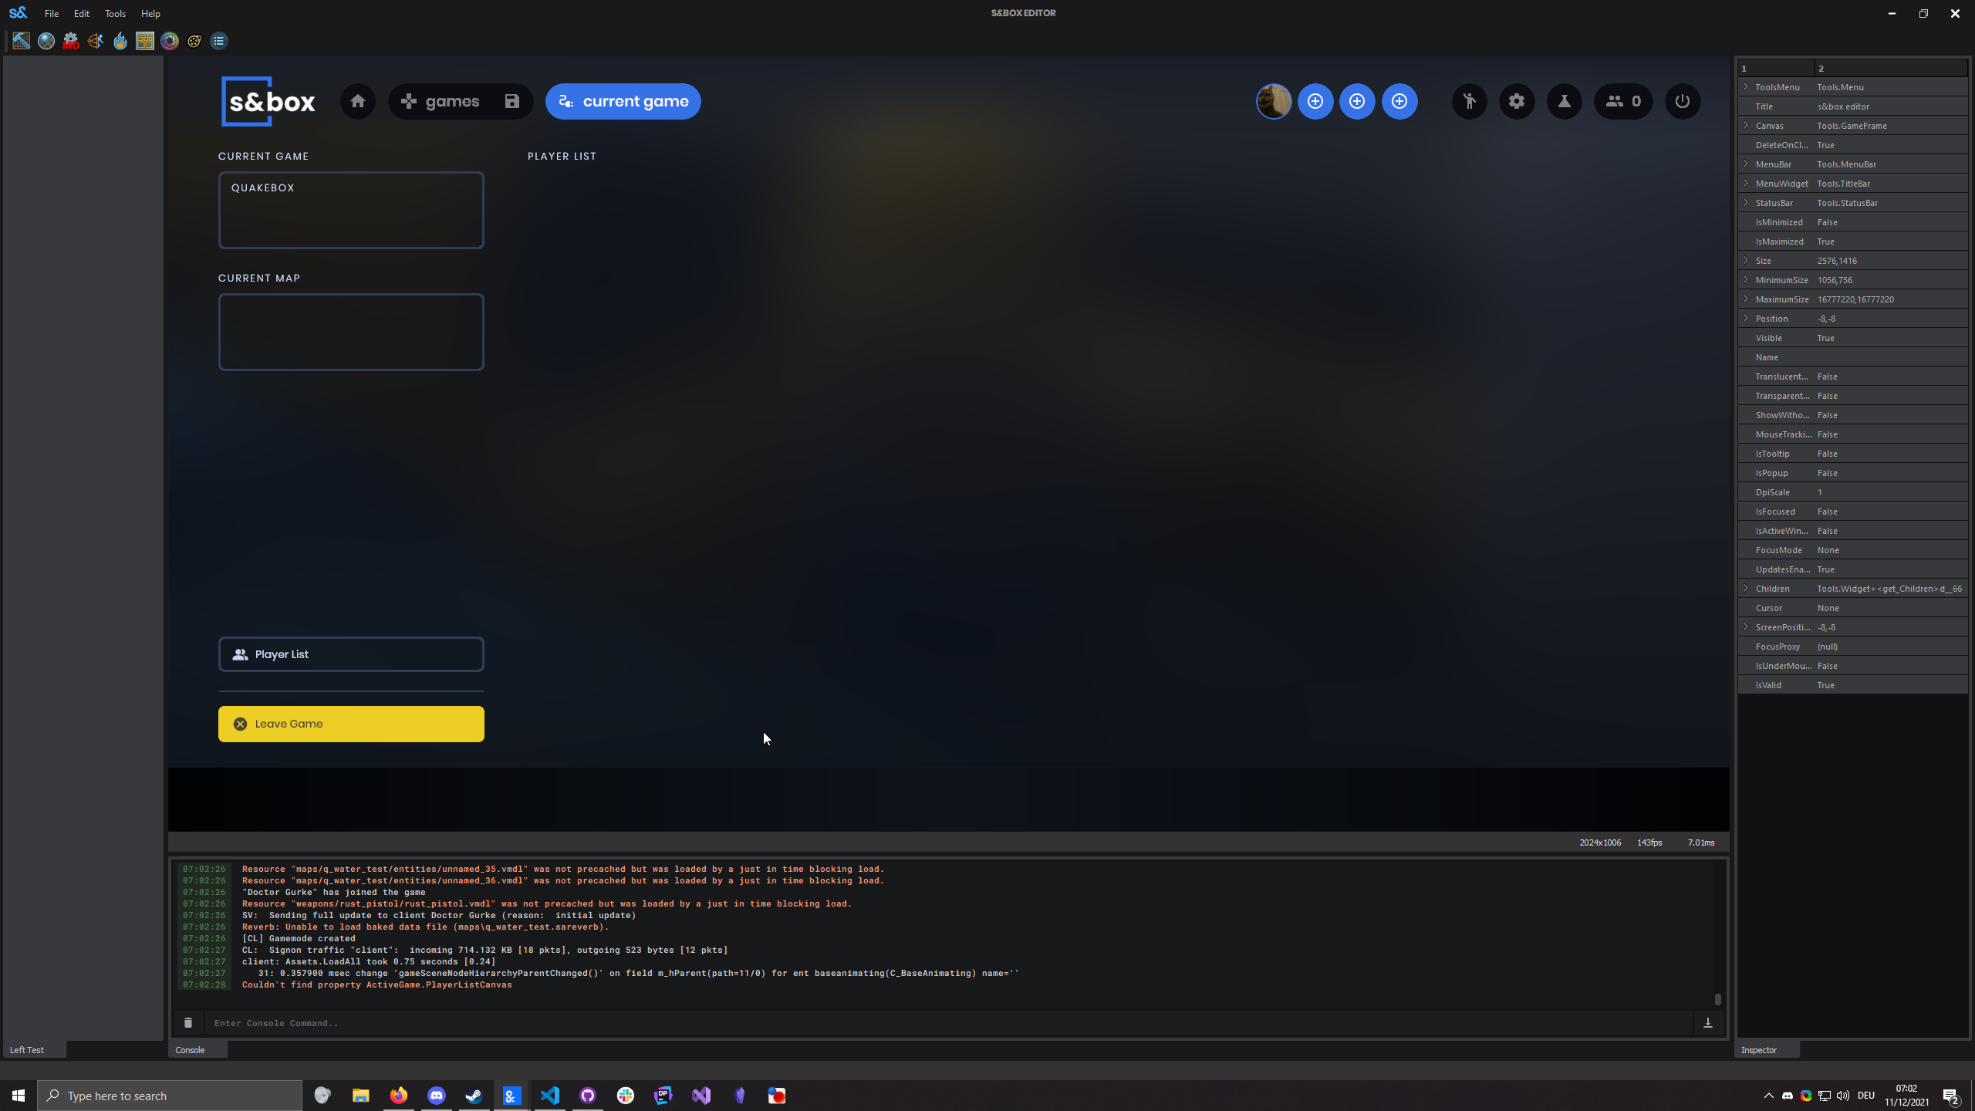Launch the particle editor flame icon
Screen dimensions: 1975x1111
point(120,41)
